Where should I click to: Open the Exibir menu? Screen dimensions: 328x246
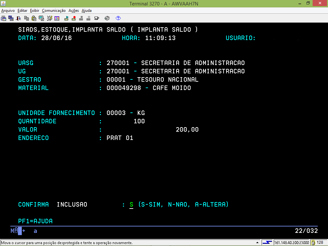(35, 11)
